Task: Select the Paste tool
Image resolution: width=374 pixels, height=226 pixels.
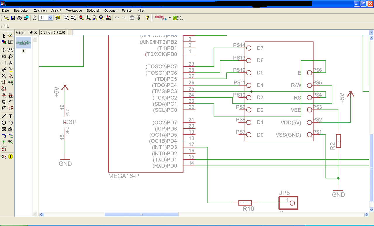Action: click(11, 69)
